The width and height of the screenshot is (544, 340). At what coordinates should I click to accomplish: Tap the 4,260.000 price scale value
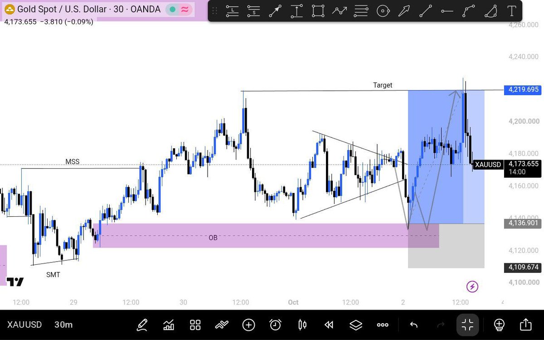tap(523, 25)
